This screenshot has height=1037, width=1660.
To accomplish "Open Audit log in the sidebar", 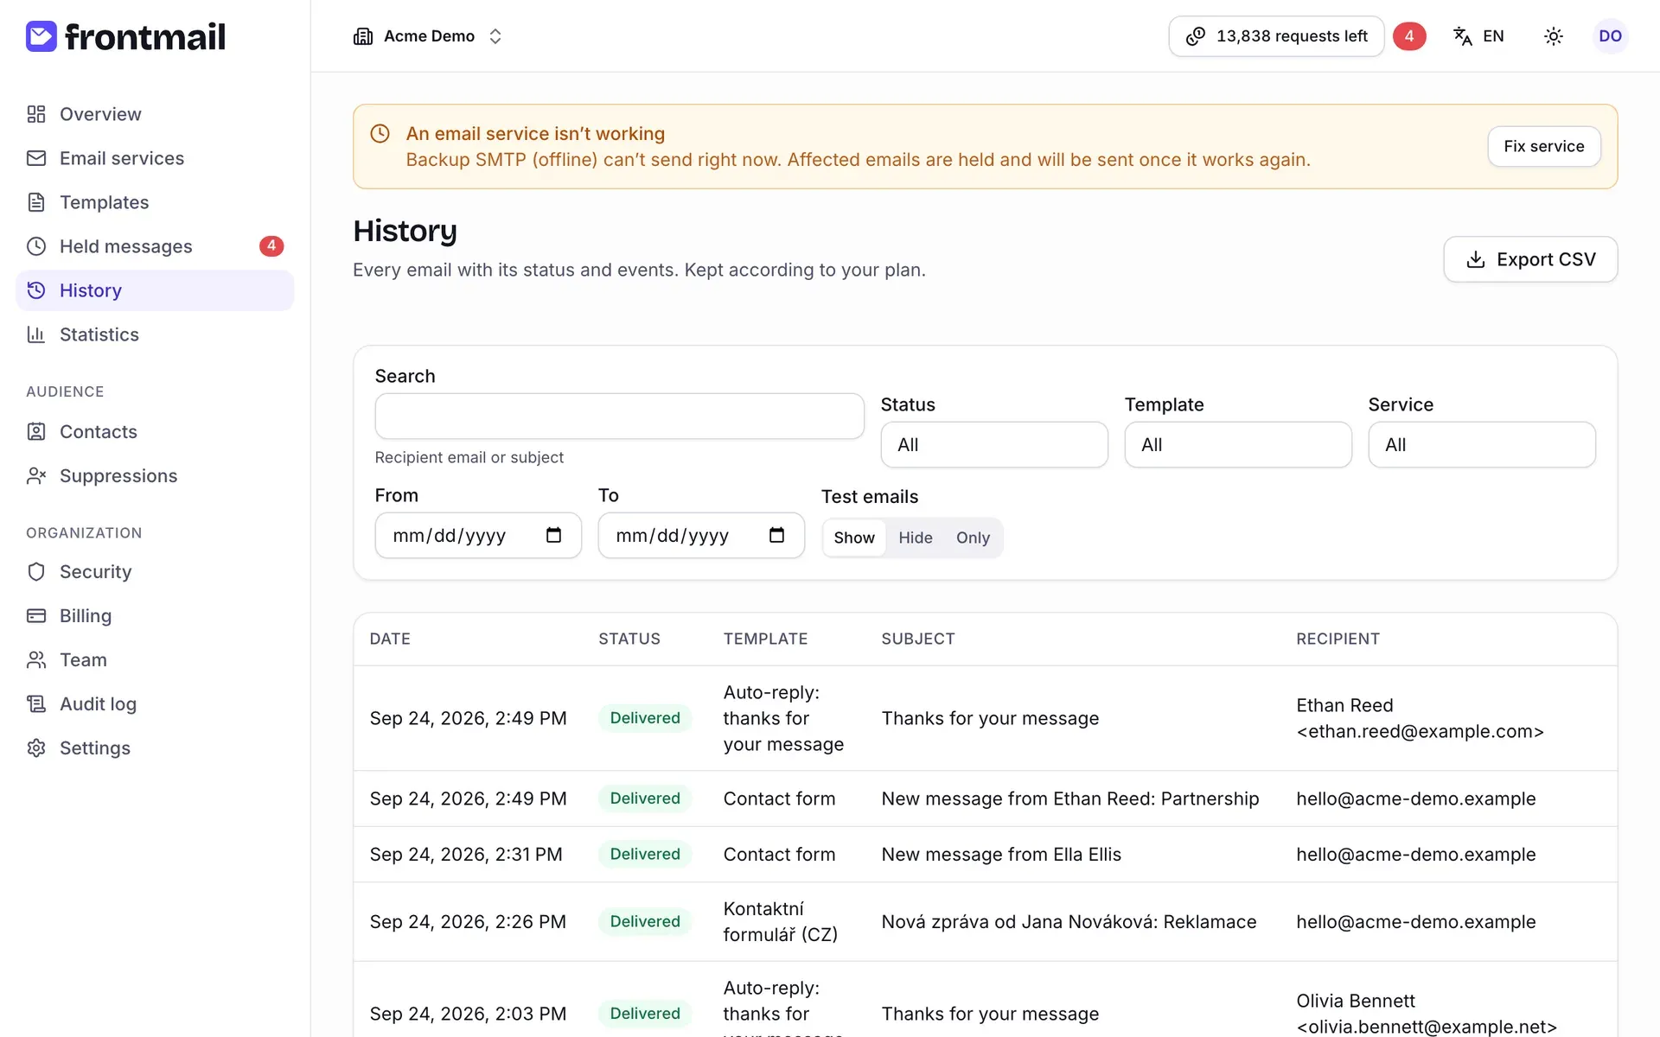I will [155, 703].
